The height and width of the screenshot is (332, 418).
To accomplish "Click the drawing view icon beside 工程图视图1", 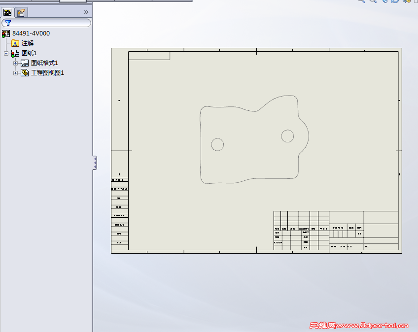I will click(25, 73).
